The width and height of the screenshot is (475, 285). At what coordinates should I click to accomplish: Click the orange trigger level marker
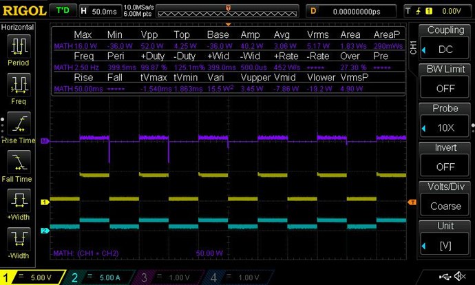click(x=412, y=202)
